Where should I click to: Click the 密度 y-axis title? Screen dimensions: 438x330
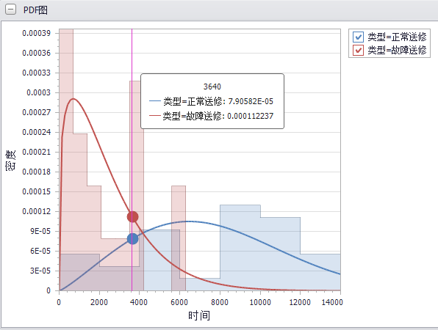pos(10,161)
